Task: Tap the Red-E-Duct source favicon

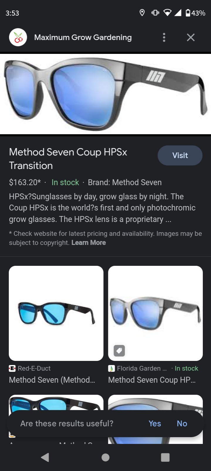Action: tap(12, 368)
